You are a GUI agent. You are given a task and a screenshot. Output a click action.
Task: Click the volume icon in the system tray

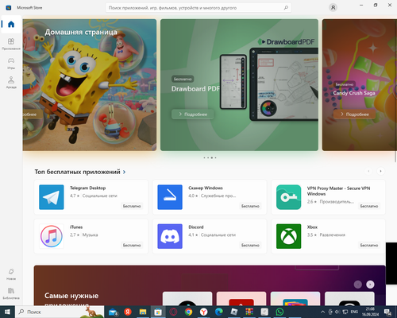[337, 312]
